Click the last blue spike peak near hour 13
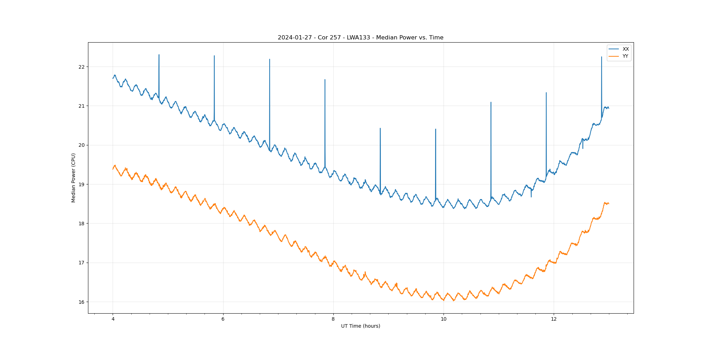The height and width of the screenshot is (352, 704). (x=601, y=57)
